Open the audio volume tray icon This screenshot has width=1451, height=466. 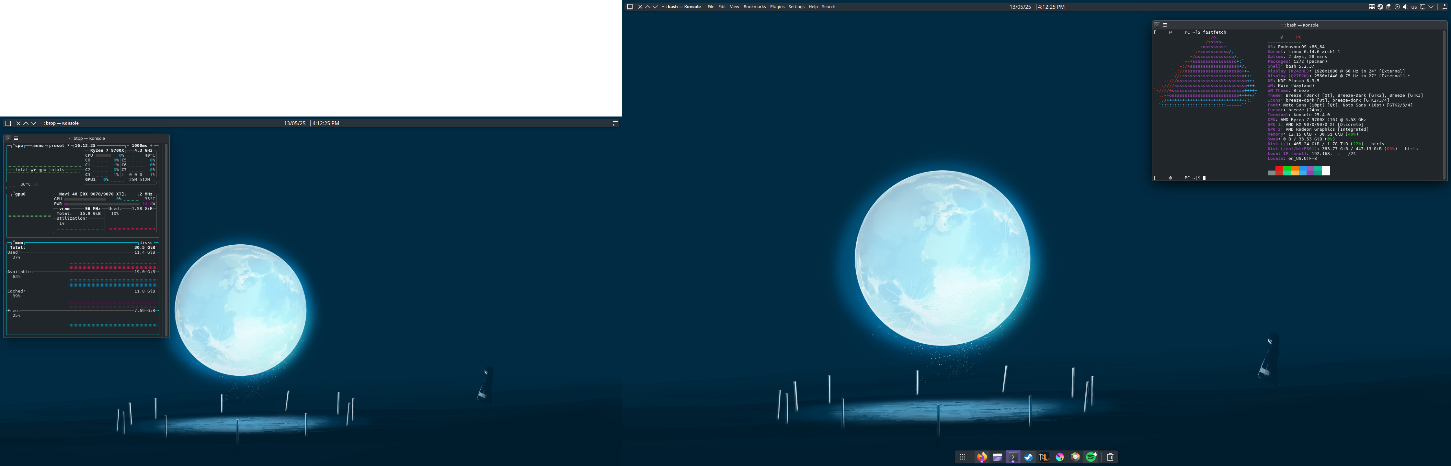tap(1405, 7)
